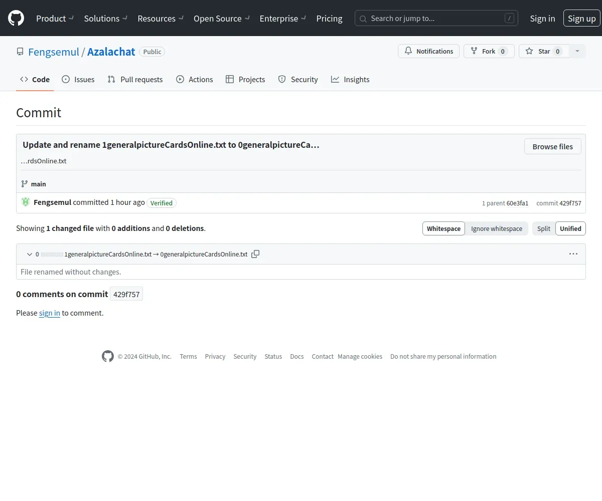Open the star lists dropdown arrow
602x501 pixels.
click(x=577, y=51)
